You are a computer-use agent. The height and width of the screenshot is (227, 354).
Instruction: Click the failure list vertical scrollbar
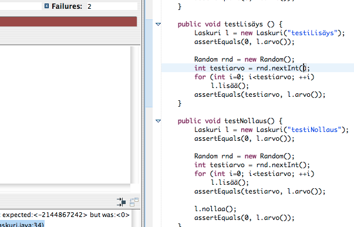135,115
